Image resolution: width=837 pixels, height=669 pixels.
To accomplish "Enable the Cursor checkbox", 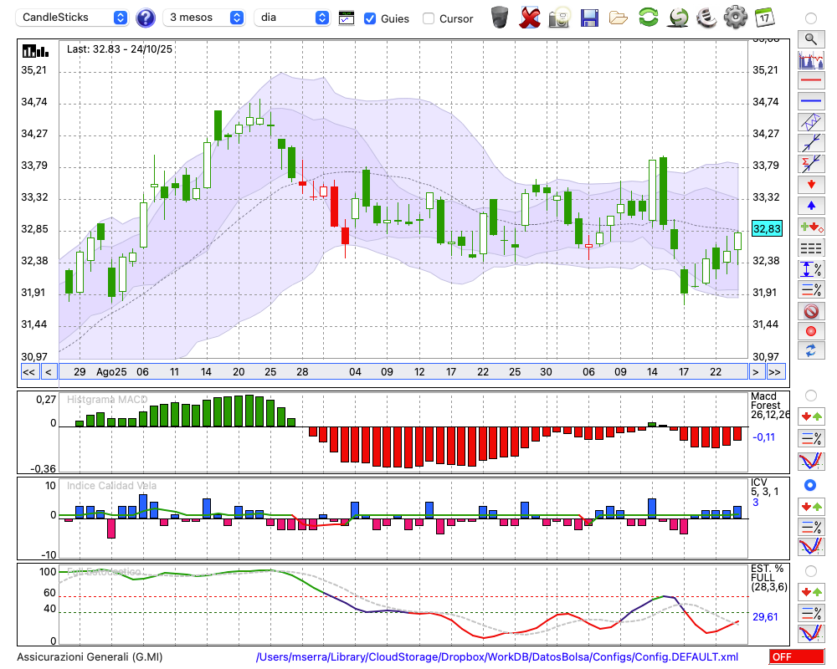I will point(429,18).
